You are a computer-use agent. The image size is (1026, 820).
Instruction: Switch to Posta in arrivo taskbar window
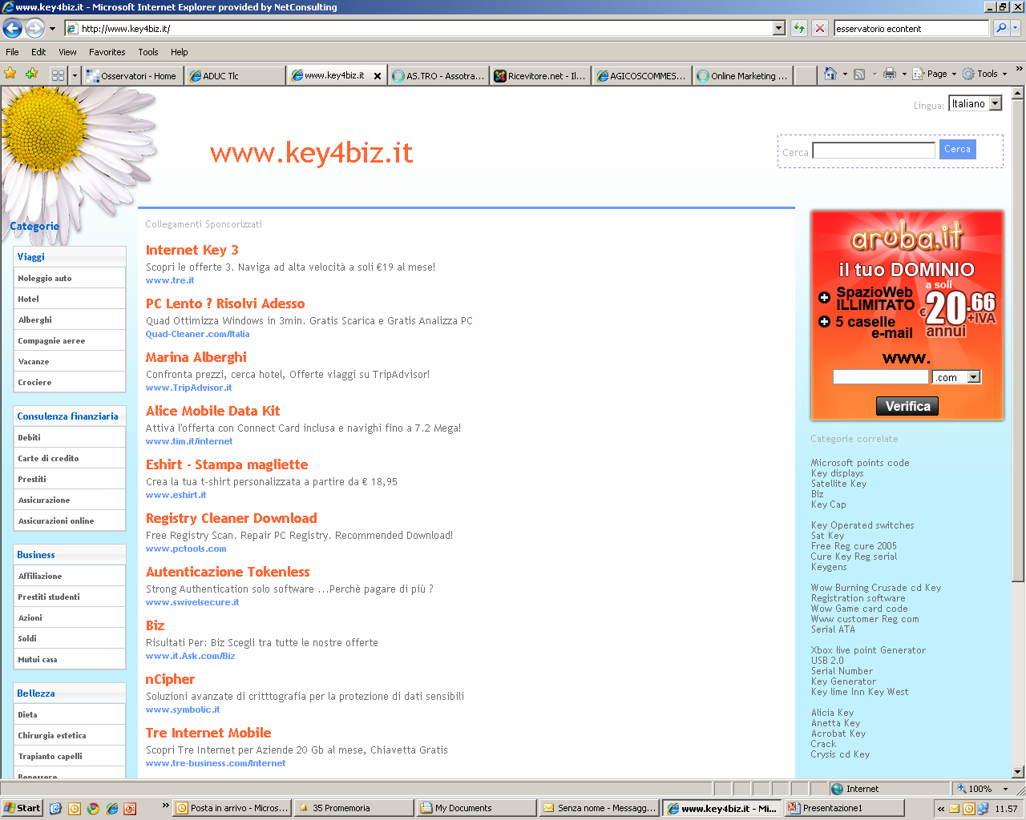232,808
